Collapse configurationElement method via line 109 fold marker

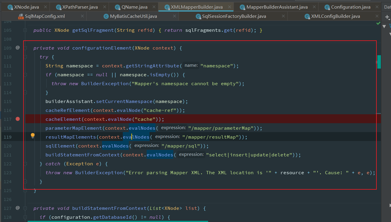[x=25, y=48]
